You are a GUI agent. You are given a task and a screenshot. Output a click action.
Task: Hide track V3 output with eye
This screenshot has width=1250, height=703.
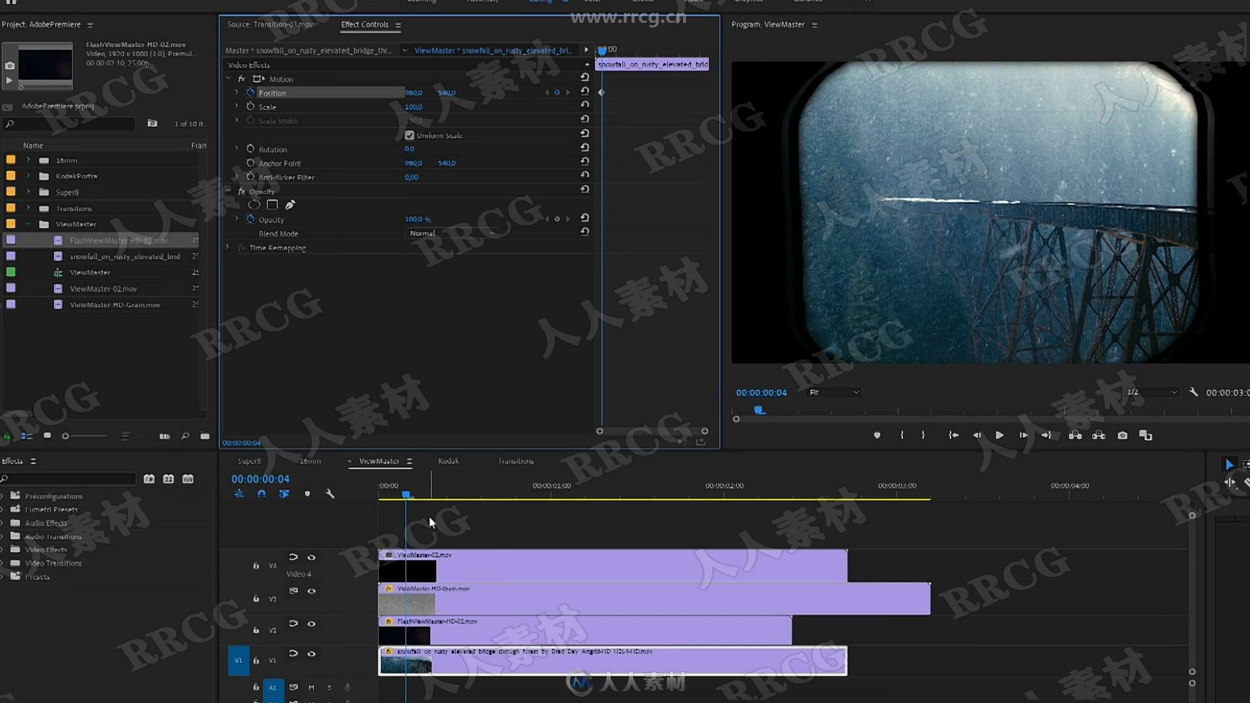click(311, 591)
